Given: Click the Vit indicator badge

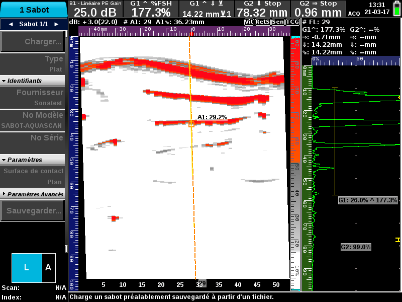Looking at the screenshot, I should coord(249,22).
